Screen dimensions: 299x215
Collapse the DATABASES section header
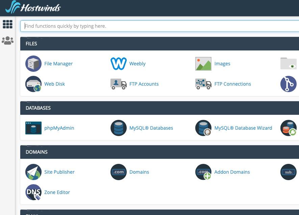pos(159,108)
